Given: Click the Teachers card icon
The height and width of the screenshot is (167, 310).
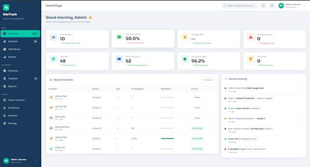Looking at the screenshot, I should pyautogui.click(x=53, y=59).
